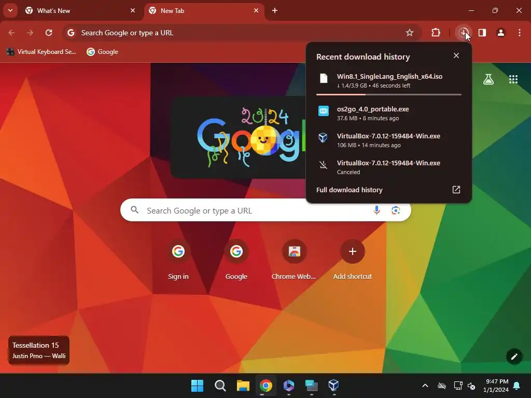Screen dimensions: 531x398
Task: Search by image with Google Lens icon
Action: click(396, 210)
